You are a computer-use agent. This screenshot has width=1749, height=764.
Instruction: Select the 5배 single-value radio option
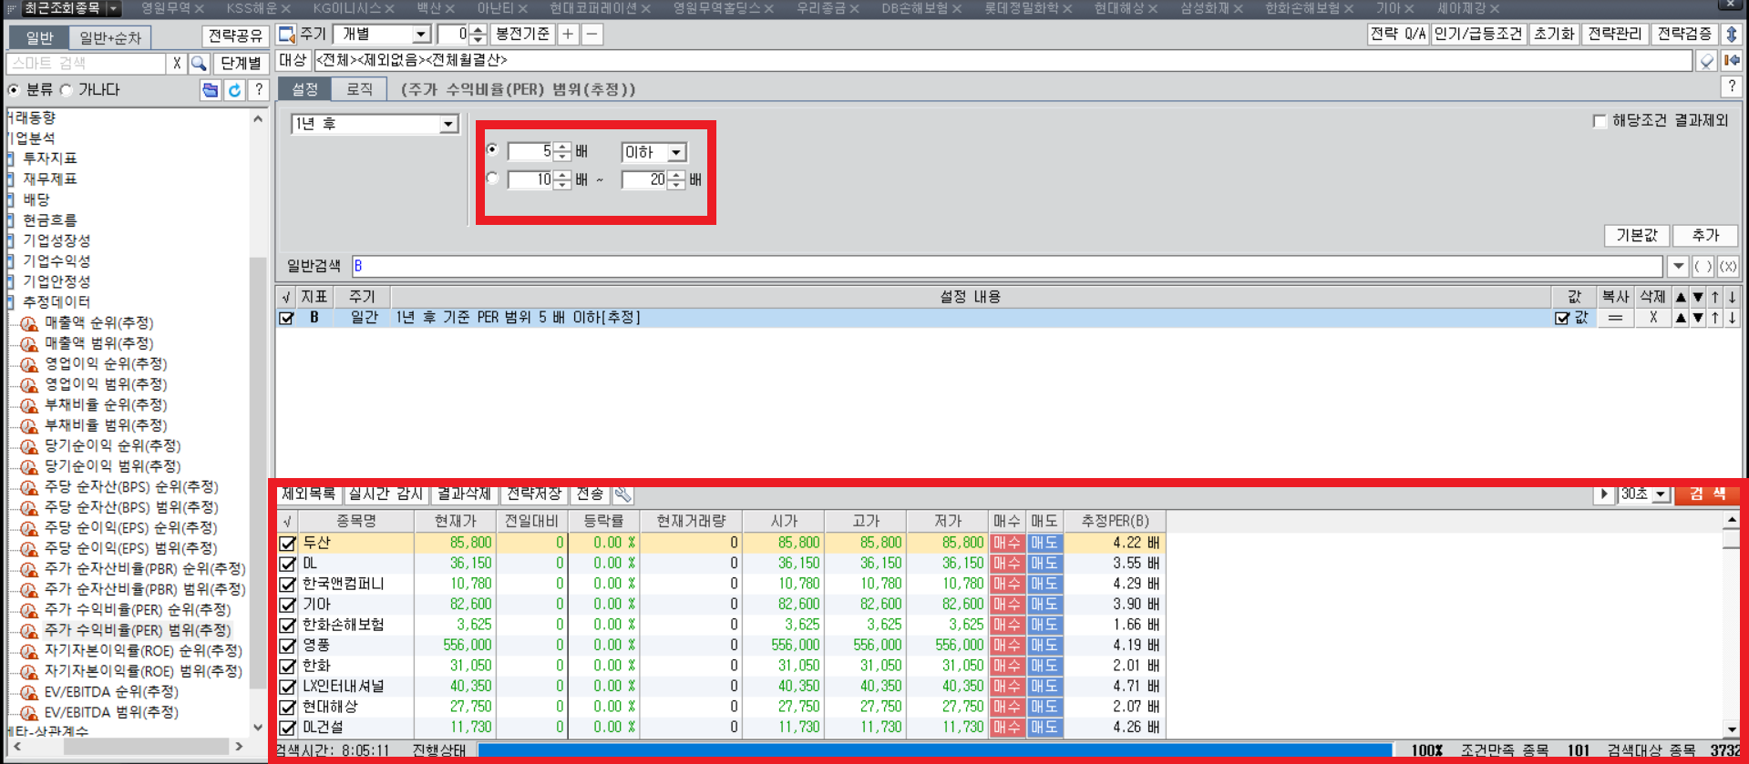click(493, 150)
